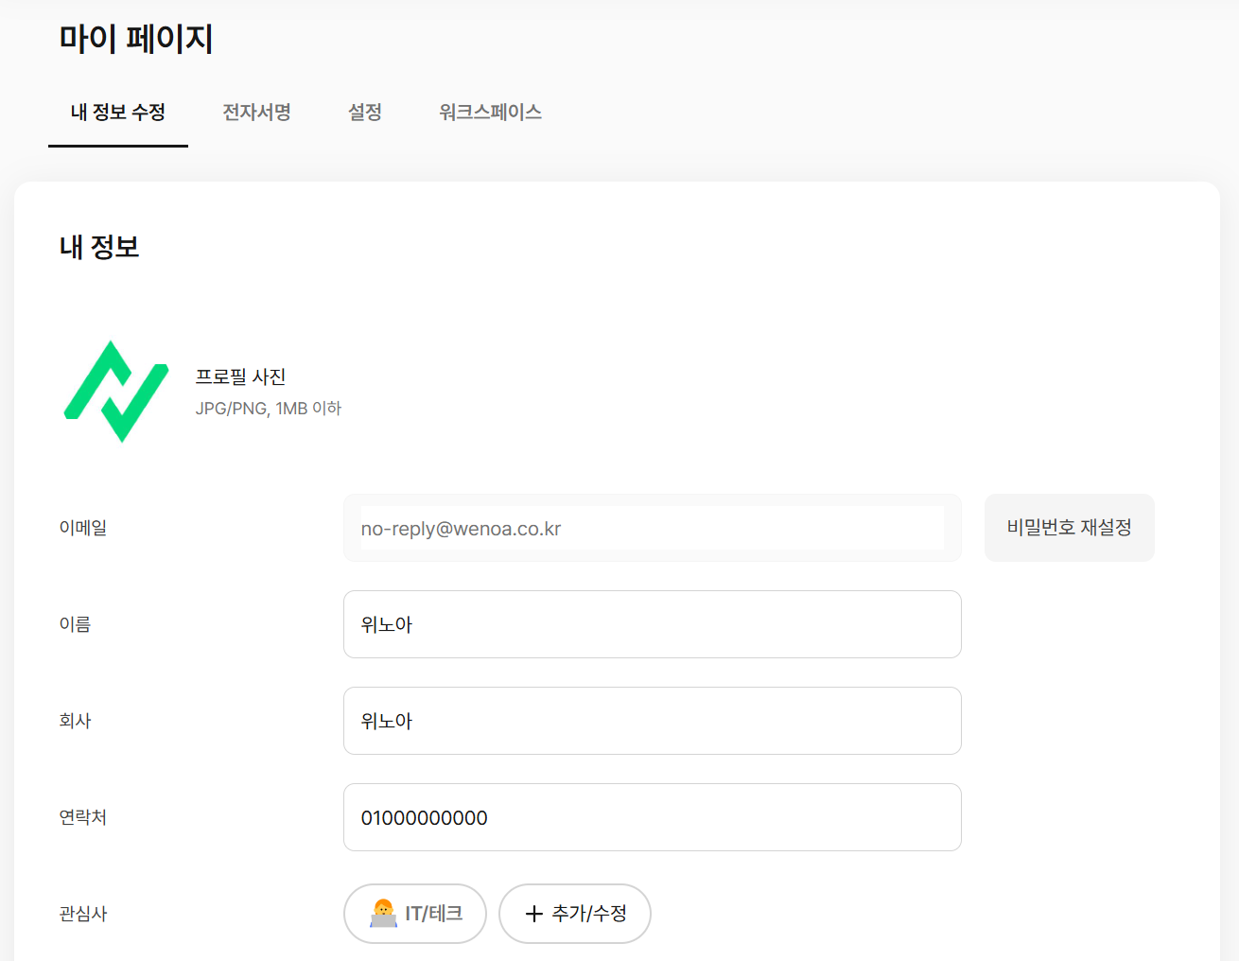Click the email field showing no-reply@wenoa.co.kr

coord(653,528)
